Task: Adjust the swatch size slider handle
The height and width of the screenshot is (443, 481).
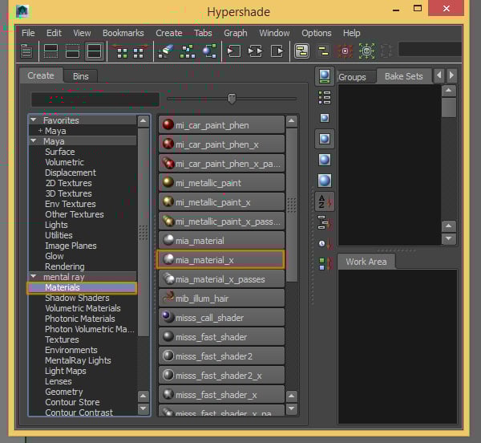Action: click(x=232, y=99)
